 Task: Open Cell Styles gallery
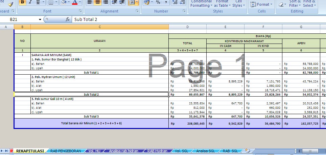pos(238,3)
